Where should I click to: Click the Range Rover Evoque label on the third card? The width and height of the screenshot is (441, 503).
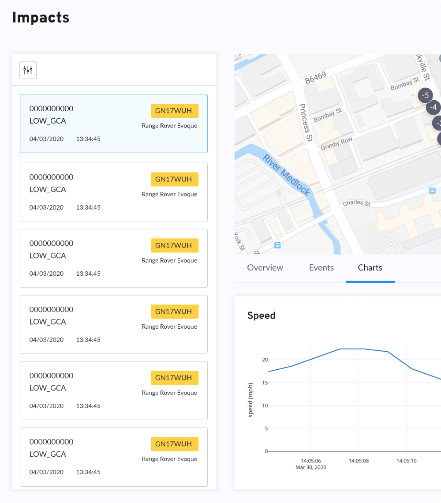pos(169,260)
